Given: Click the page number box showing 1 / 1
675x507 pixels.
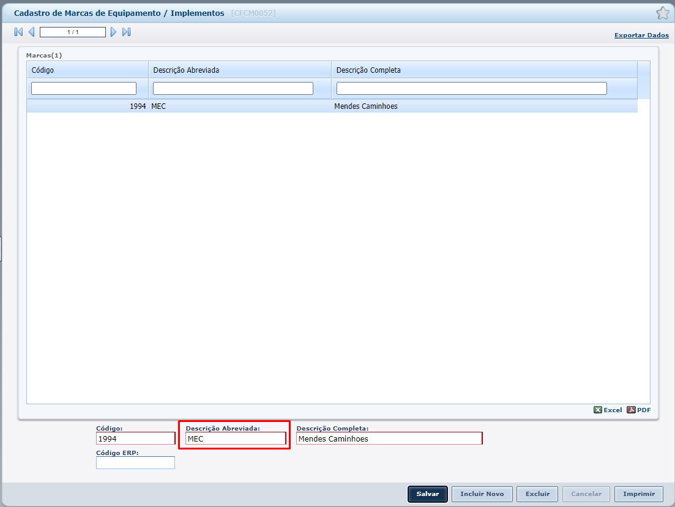Looking at the screenshot, I should pos(73,32).
